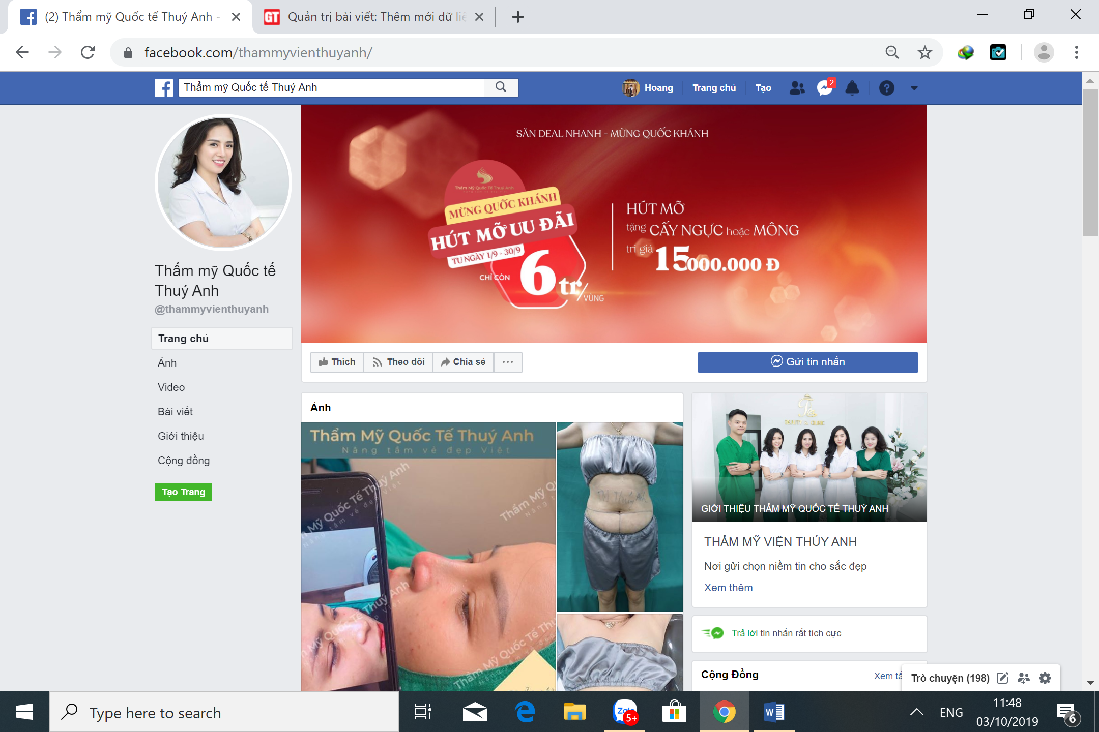This screenshot has width=1099, height=732.
Task: Open the body photo thumbnail in Ảnh
Action: pos(619,516)
